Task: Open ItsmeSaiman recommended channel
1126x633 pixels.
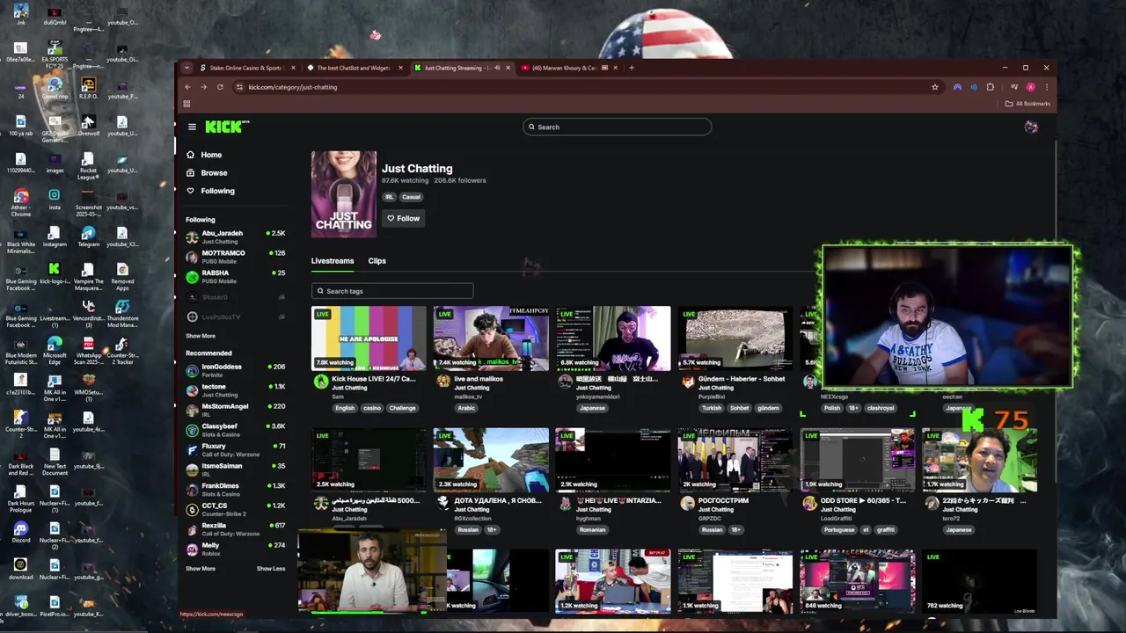Action: 236,469
